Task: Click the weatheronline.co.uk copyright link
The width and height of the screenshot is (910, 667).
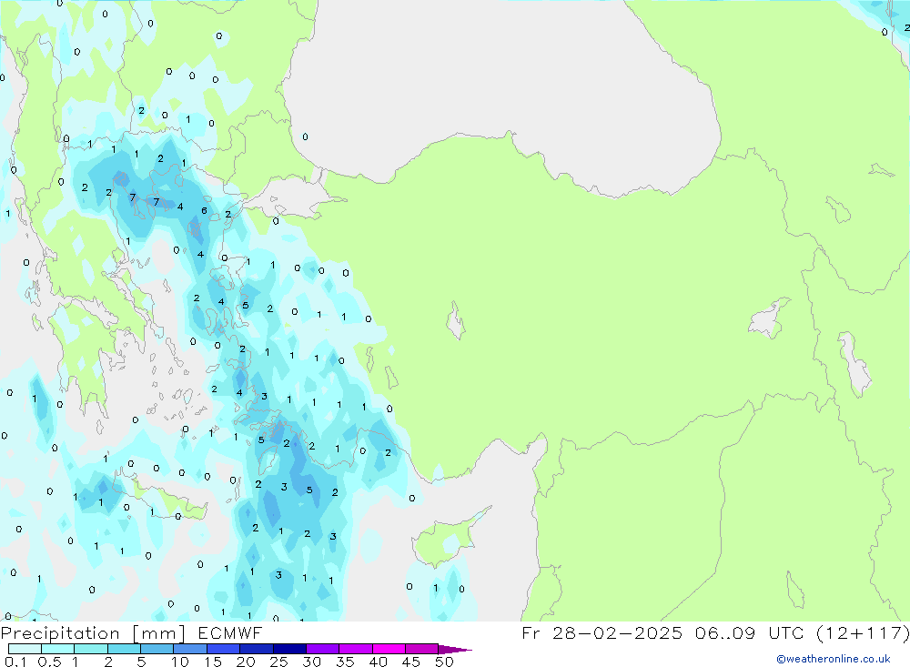Action: (834, 659)
